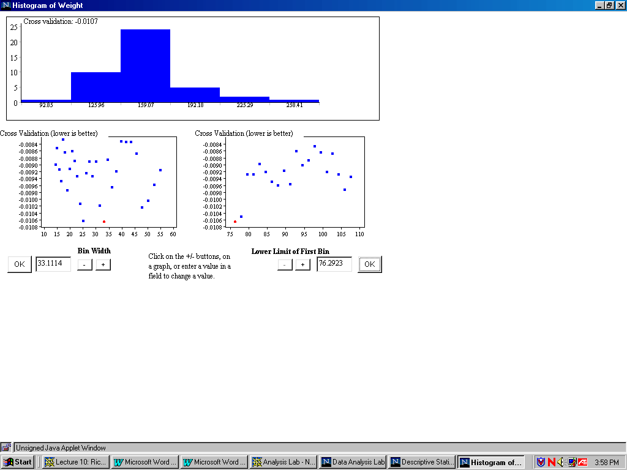
Task: Focus the Lower Limit field showing 76.2923
Action: tap(334, 264)
